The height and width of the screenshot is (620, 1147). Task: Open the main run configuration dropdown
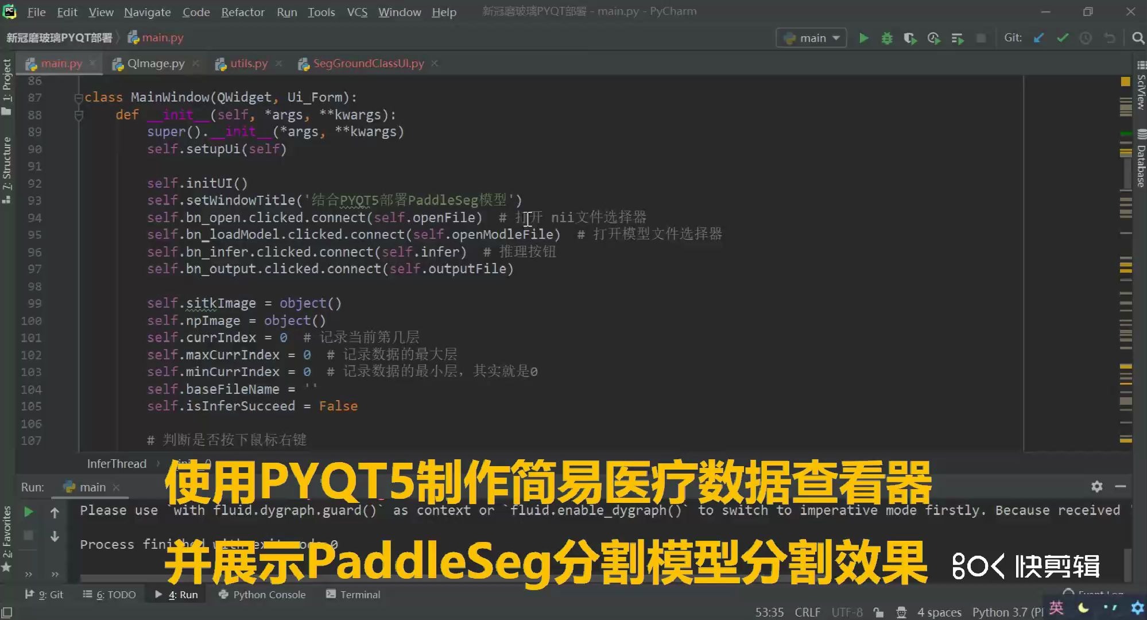[811, 38]
